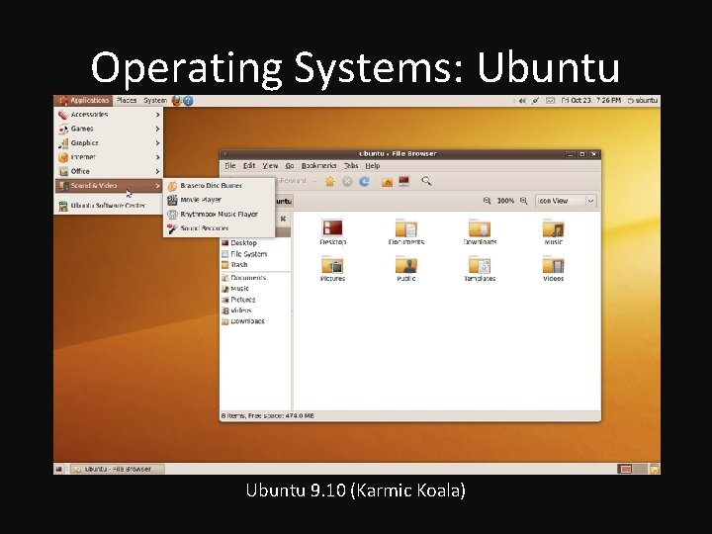
Task: Expand the Internet submenu
Action: pyautogui.click(x=109, y=157)
